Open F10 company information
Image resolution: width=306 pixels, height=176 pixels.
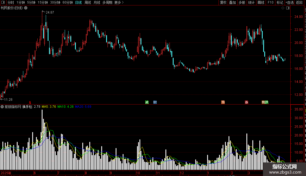[x=271, y=2]
